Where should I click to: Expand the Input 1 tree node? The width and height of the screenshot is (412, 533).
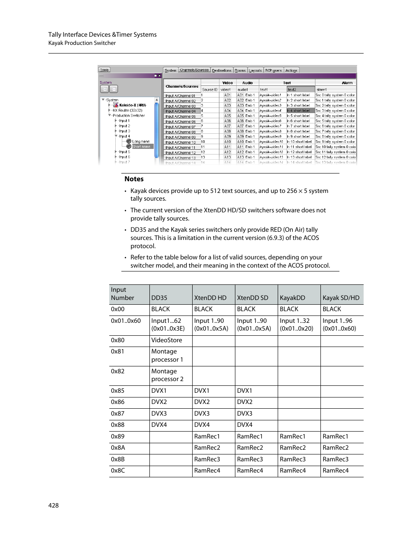coord(116,120)
